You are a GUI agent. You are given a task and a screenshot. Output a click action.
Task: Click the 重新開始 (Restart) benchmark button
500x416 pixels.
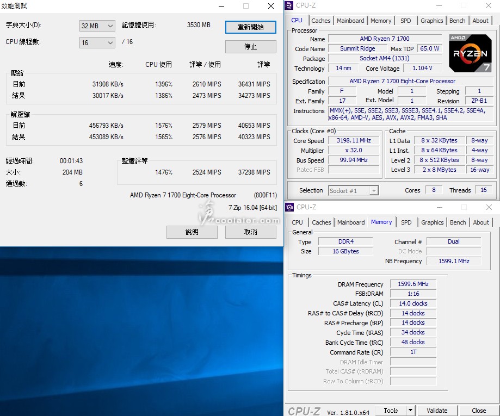point(251,27)
